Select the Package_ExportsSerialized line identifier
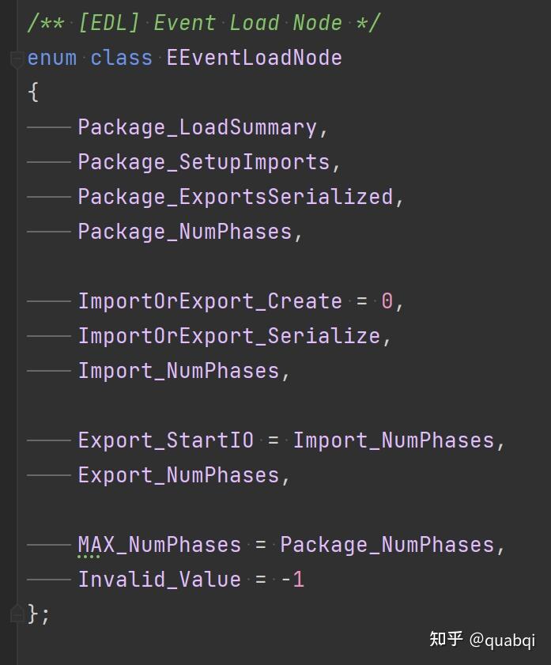 (x=235, y=197)
